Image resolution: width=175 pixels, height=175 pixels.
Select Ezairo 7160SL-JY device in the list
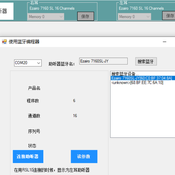(141, 78)
